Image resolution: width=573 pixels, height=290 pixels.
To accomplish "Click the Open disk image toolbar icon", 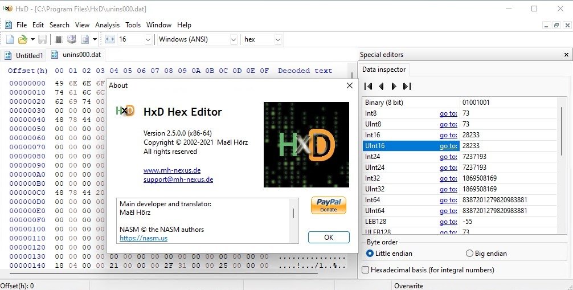I will click(x=85, y=39).
